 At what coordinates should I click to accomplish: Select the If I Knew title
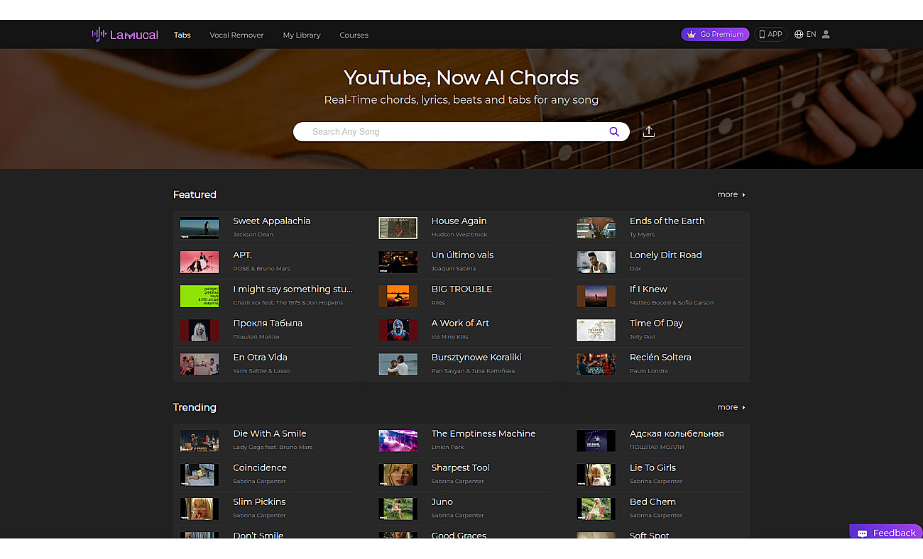click(x=648, y=289)
